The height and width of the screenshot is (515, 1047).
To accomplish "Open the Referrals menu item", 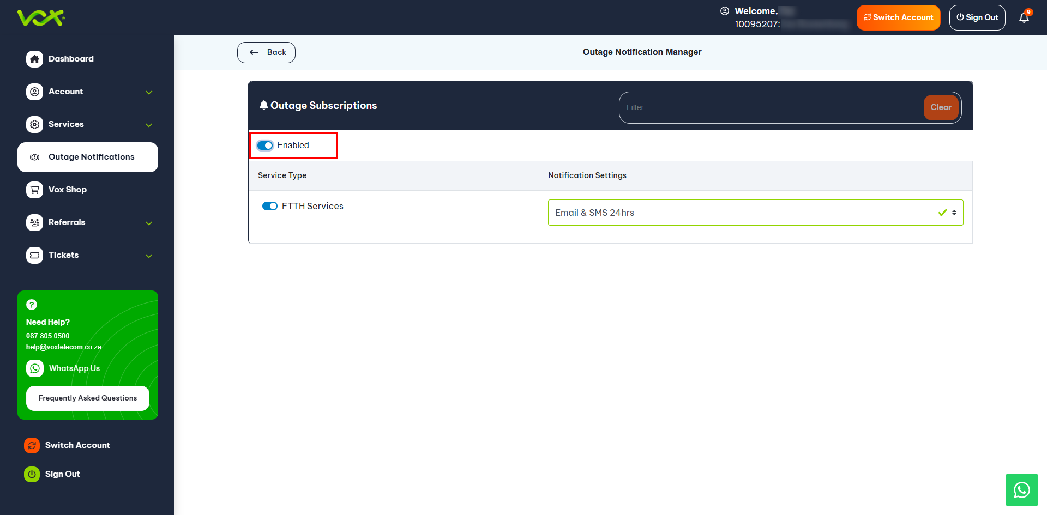I will 67,222.
